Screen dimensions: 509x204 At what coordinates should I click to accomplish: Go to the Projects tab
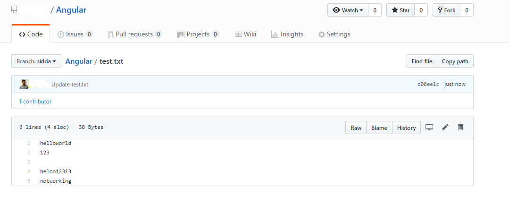point(198,34)
